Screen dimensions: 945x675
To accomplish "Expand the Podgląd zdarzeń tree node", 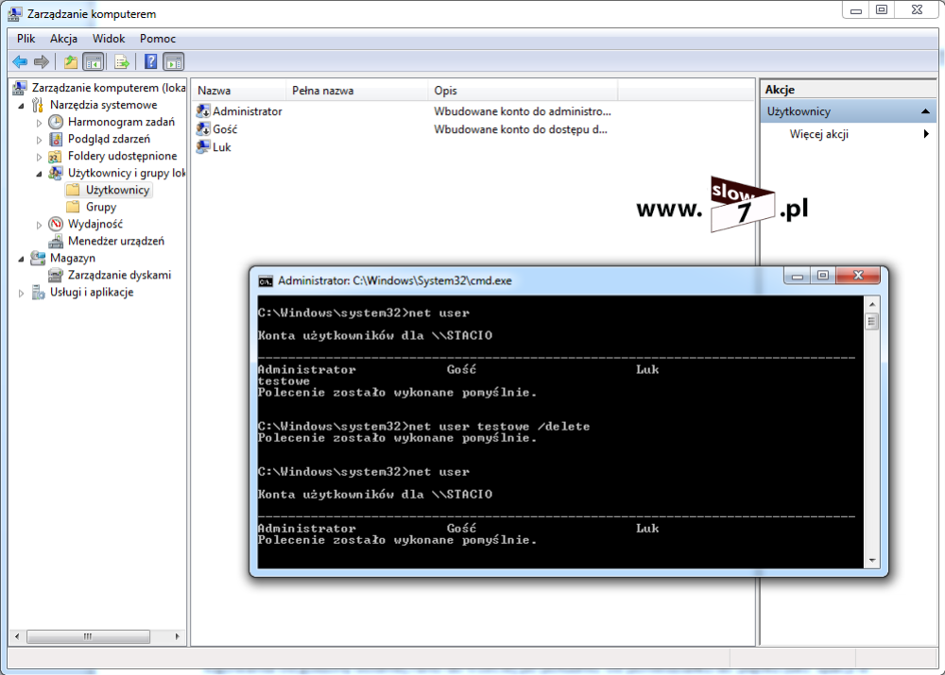I will click(x=39, y=140).
